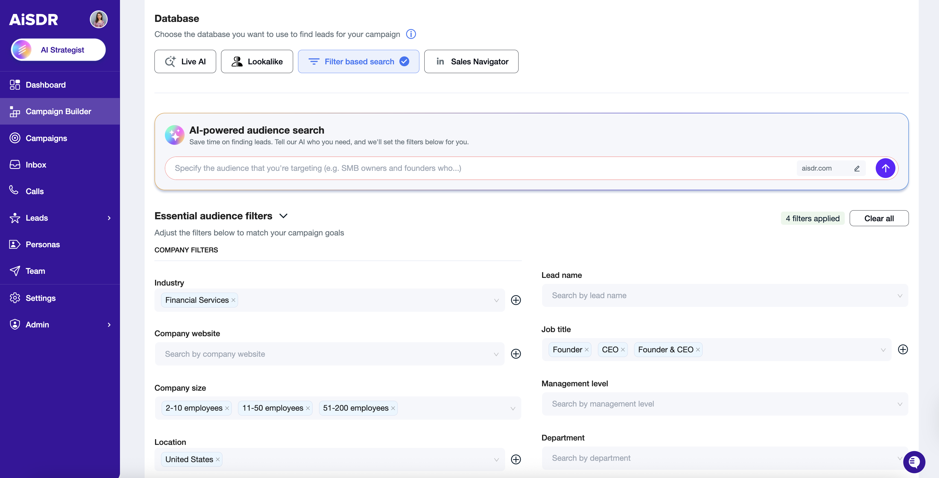The width and height of the screenshot is (939, 478).
Task: Remove the 2-10 employees tag
Action: point(227,408)
